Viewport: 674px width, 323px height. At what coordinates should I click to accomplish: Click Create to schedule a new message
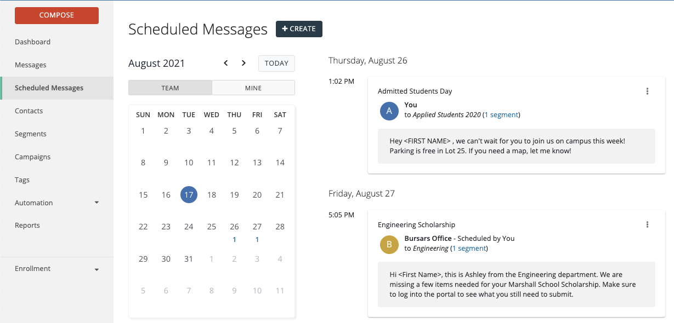(299, 29)
